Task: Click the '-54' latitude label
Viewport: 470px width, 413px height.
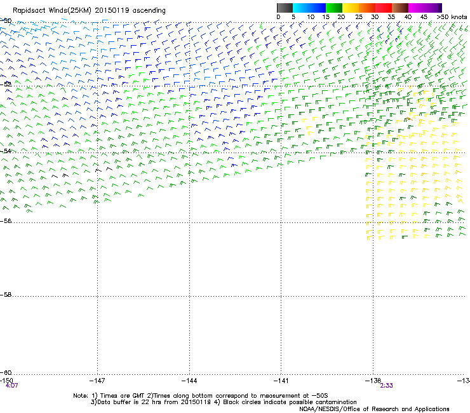Action: tap(6, 151)
